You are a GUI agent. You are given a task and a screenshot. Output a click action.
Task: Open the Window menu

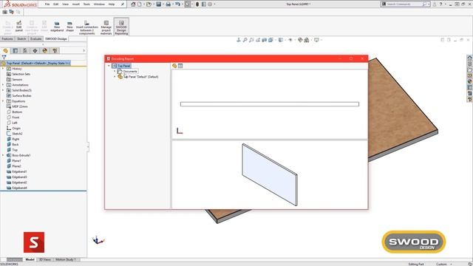99,4
